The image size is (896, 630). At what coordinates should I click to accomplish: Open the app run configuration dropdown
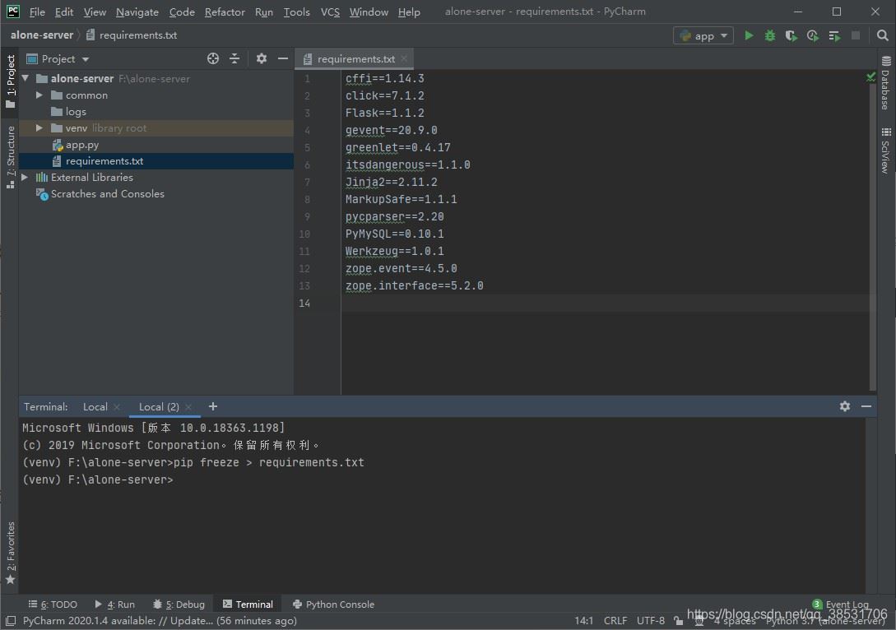703,35
